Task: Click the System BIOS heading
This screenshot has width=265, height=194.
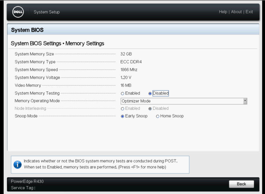Action: pos(27,30)
